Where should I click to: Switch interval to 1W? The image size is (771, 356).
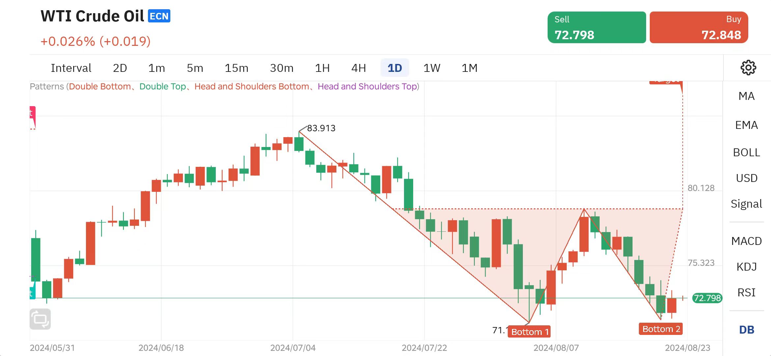coord(432,68)
